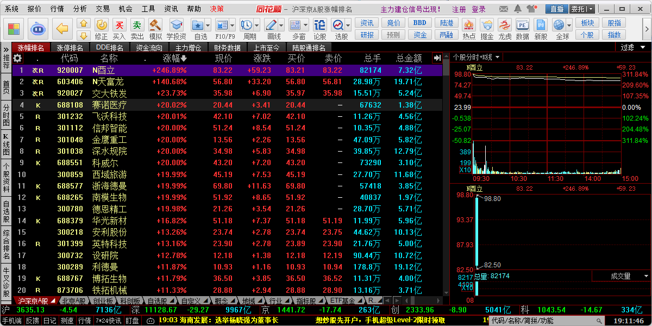The width and height of the screenshot is (652, 326).
Task: Toggle the 直播 live button
Action: point(556,9)
